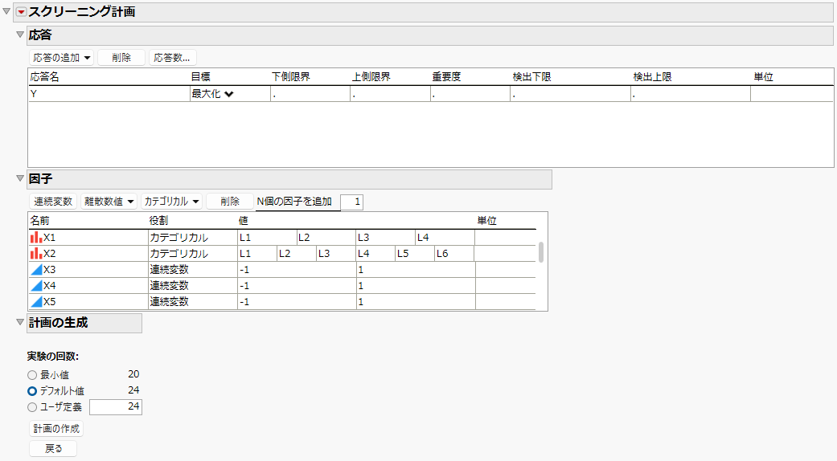Click the units cell for X1
Screen dimensions: 837x461
[x=506, y=237]
